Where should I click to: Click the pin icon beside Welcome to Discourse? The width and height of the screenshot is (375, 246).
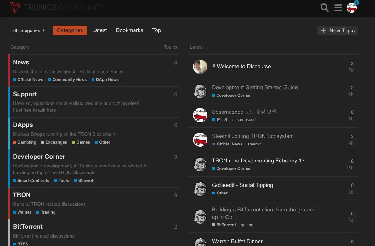(214, 66)
